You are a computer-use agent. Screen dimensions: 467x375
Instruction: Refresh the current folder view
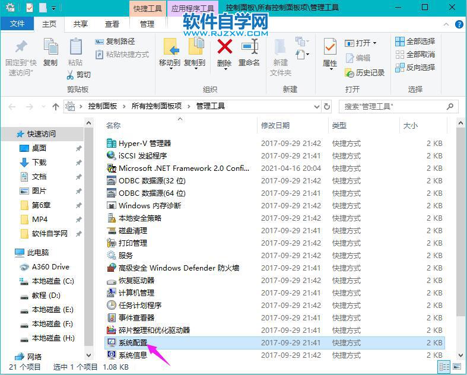coord(326,107)
